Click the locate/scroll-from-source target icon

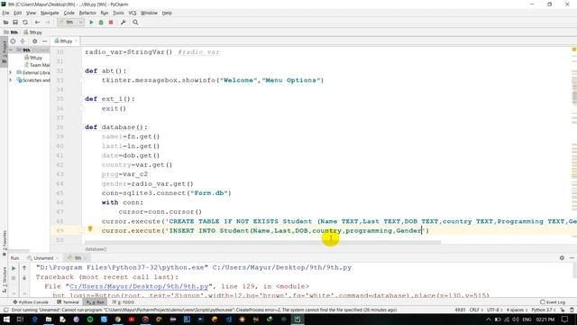[13, 42]
